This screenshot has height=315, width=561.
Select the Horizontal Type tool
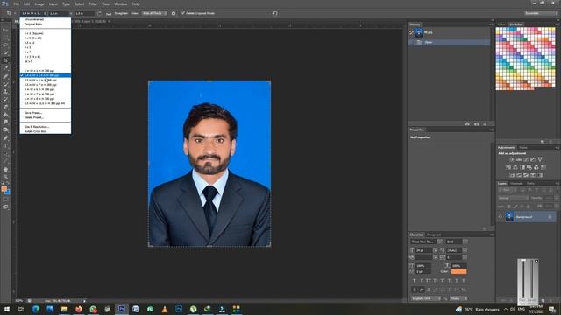point(5,146)
